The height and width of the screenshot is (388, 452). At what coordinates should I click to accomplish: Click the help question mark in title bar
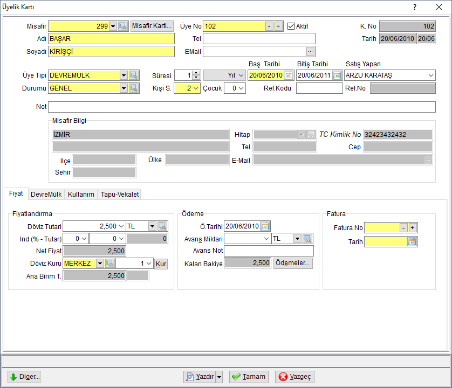tap(415, 7)
